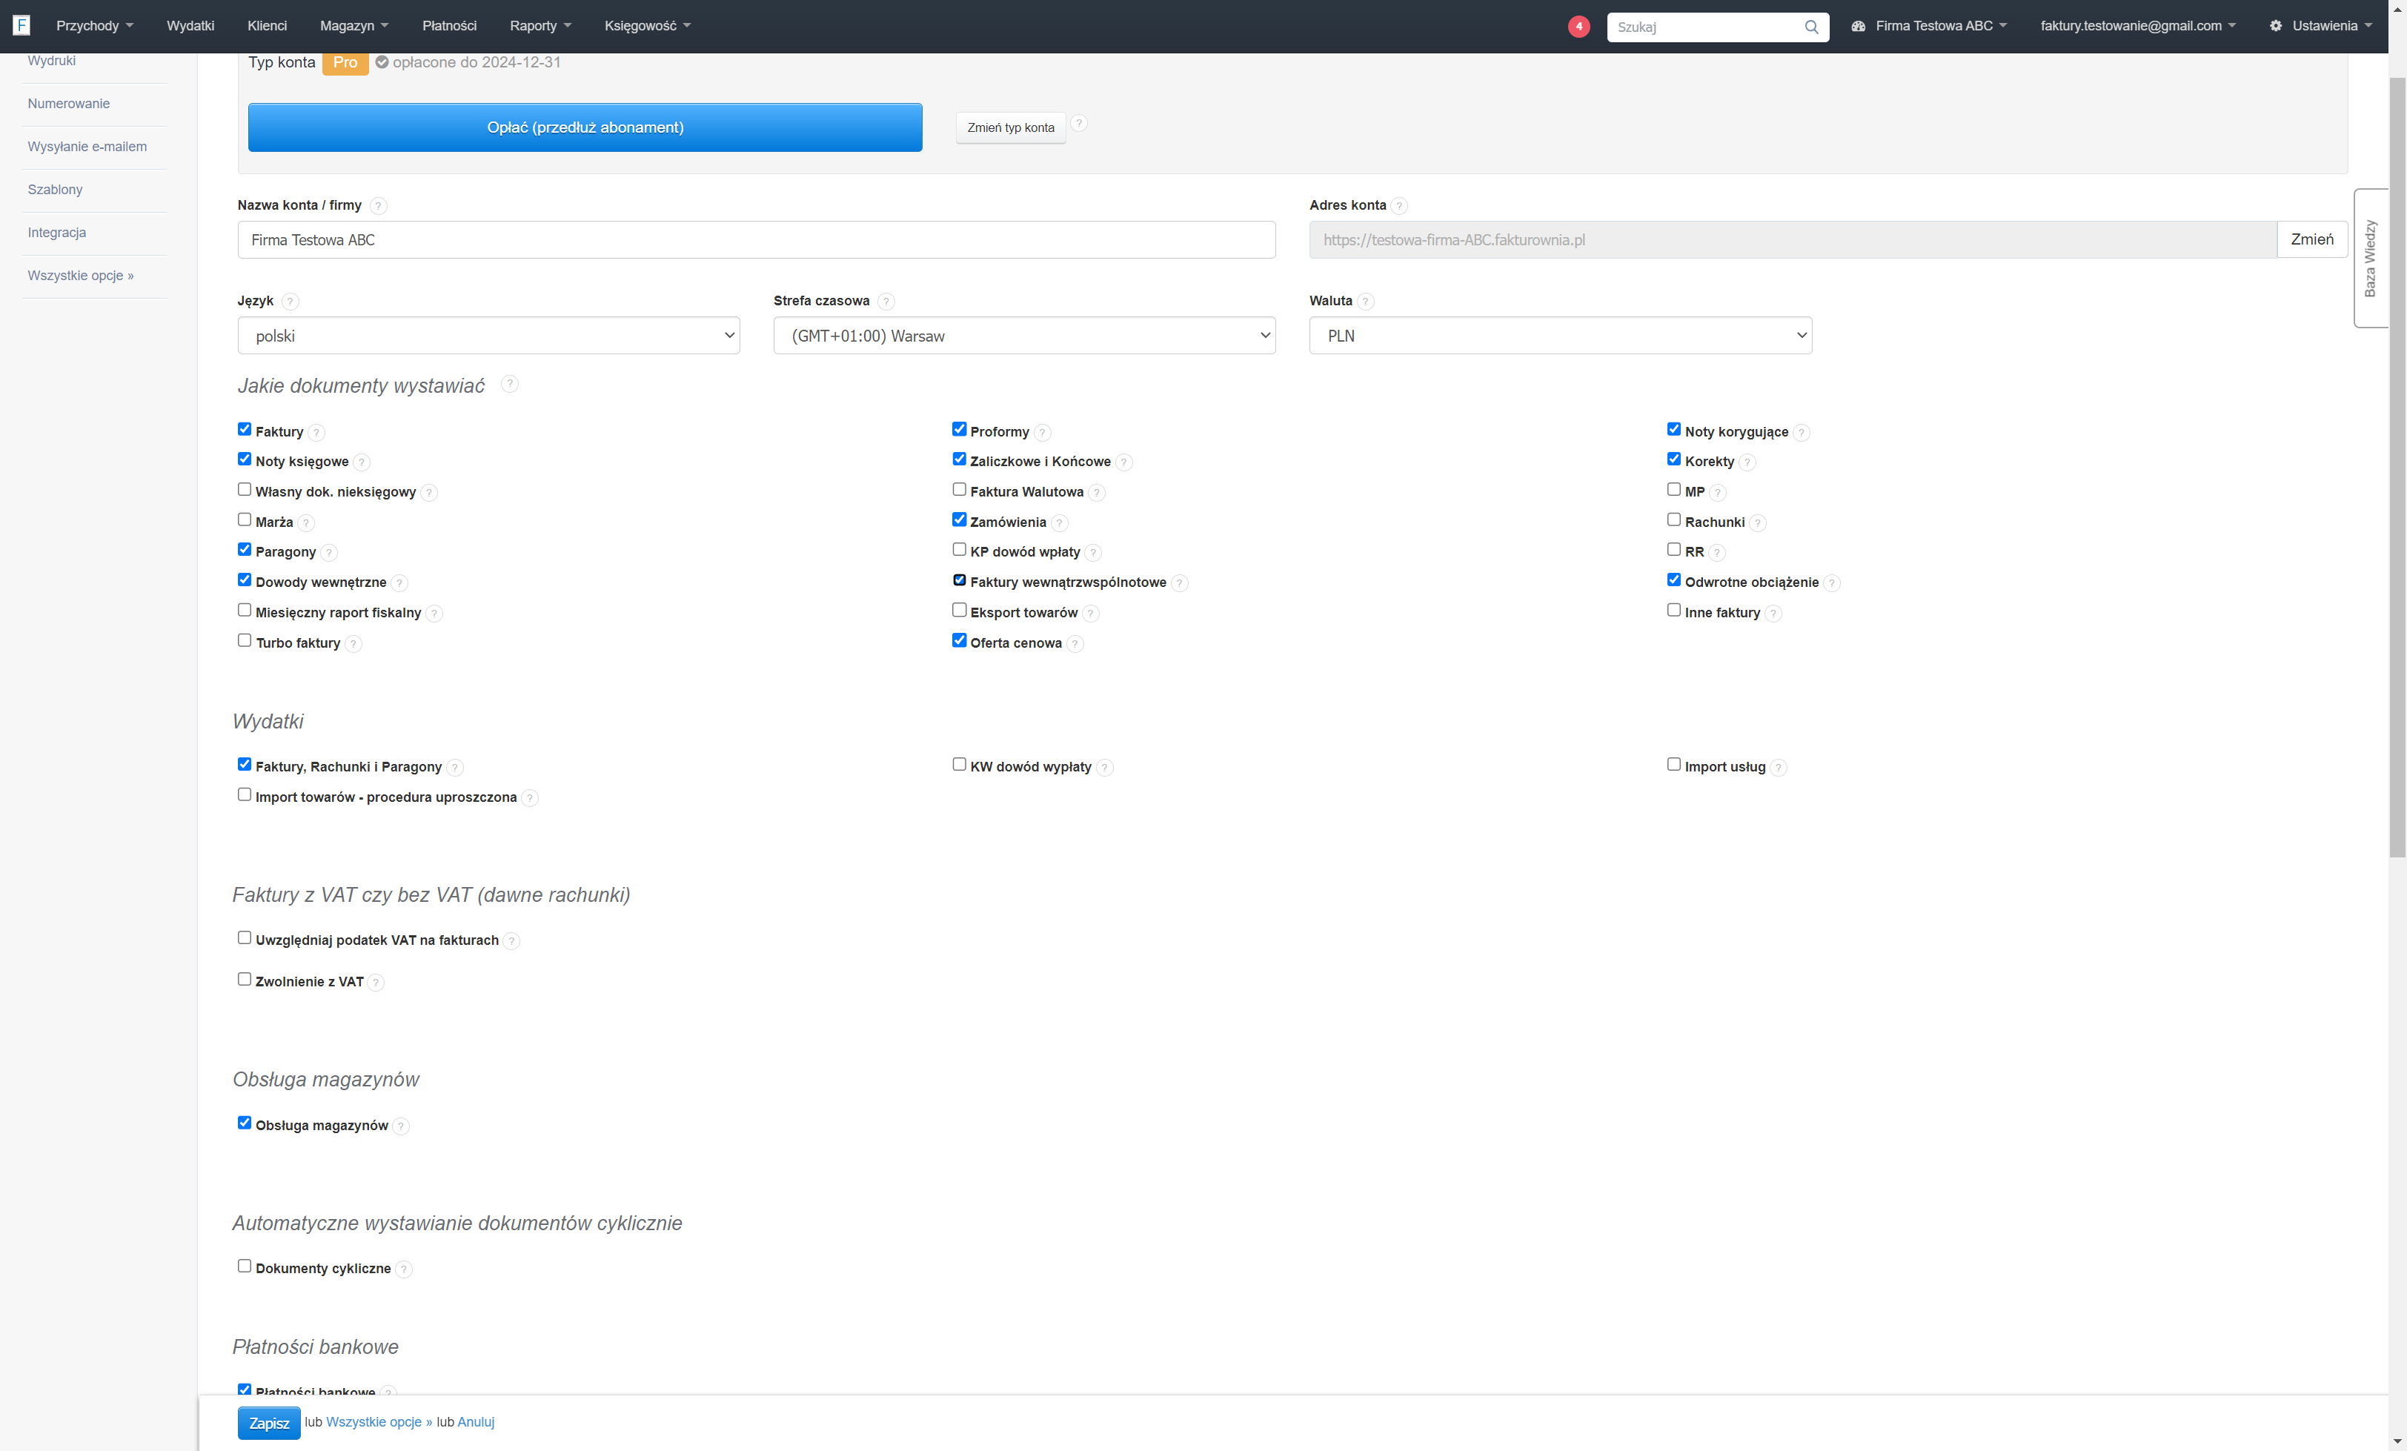Image resolution: width=2407 pixels, height=1451 pixels.
Task: Open help icon for Strefa czasowa
Action: (x=886, y=301)
